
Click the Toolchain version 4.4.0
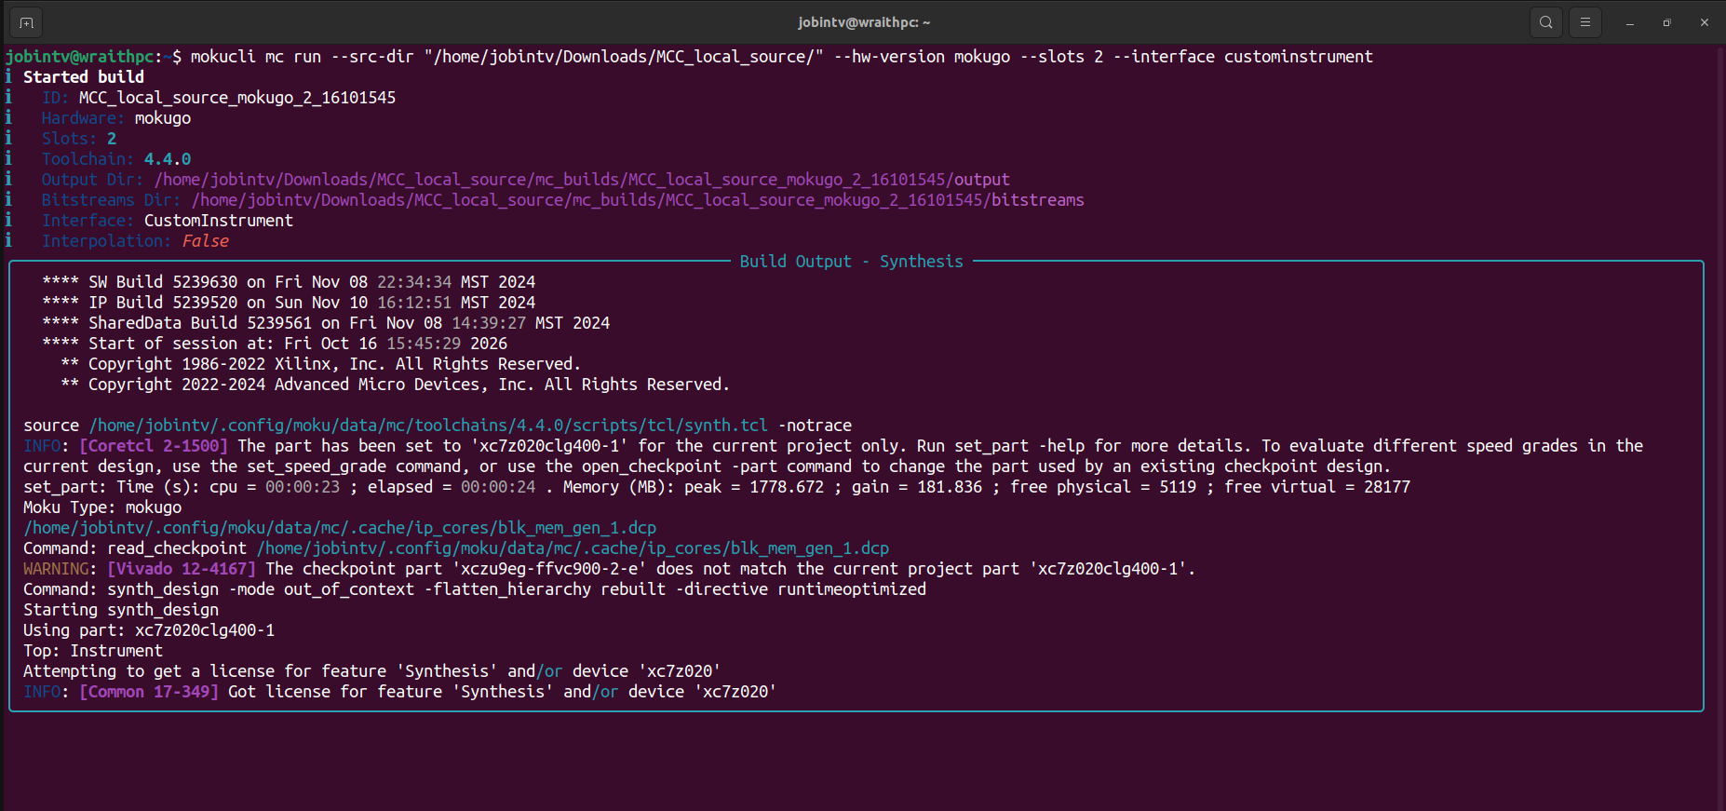(x=168, y=159)
